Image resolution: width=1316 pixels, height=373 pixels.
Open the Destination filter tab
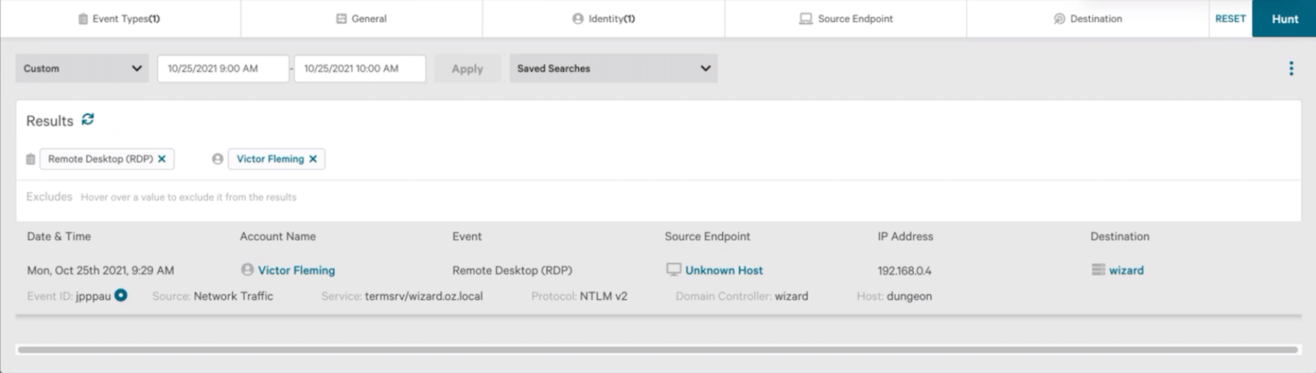click(1088, 19)
